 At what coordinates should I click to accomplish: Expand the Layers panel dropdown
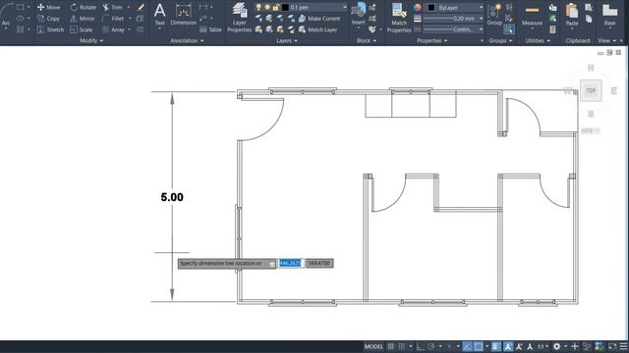click(x=287, y=40)
